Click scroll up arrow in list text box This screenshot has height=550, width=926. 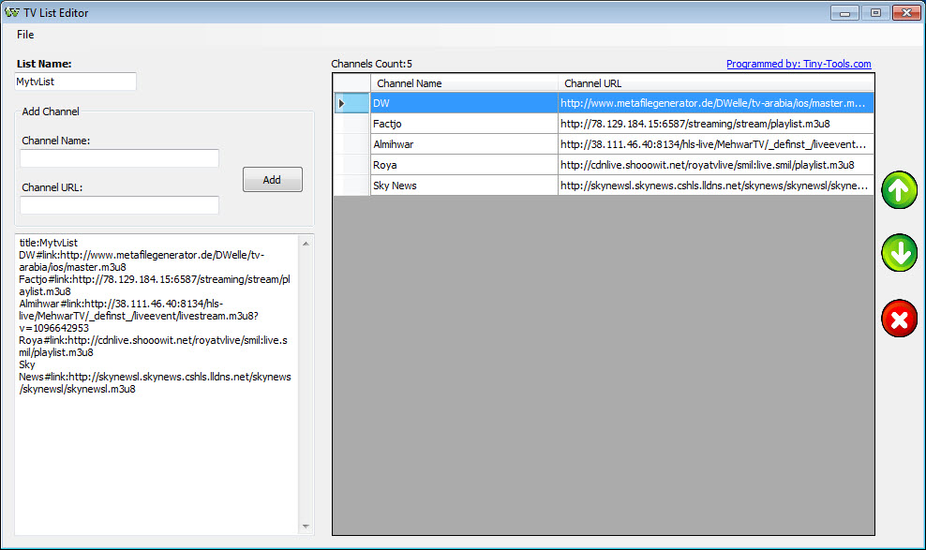click(x=306, y=243)
